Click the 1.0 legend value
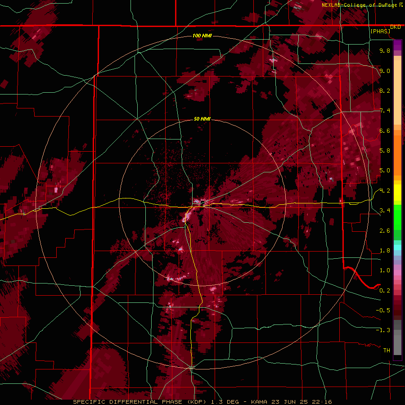This screenshot has width=405, height=405. coord(385,270)
